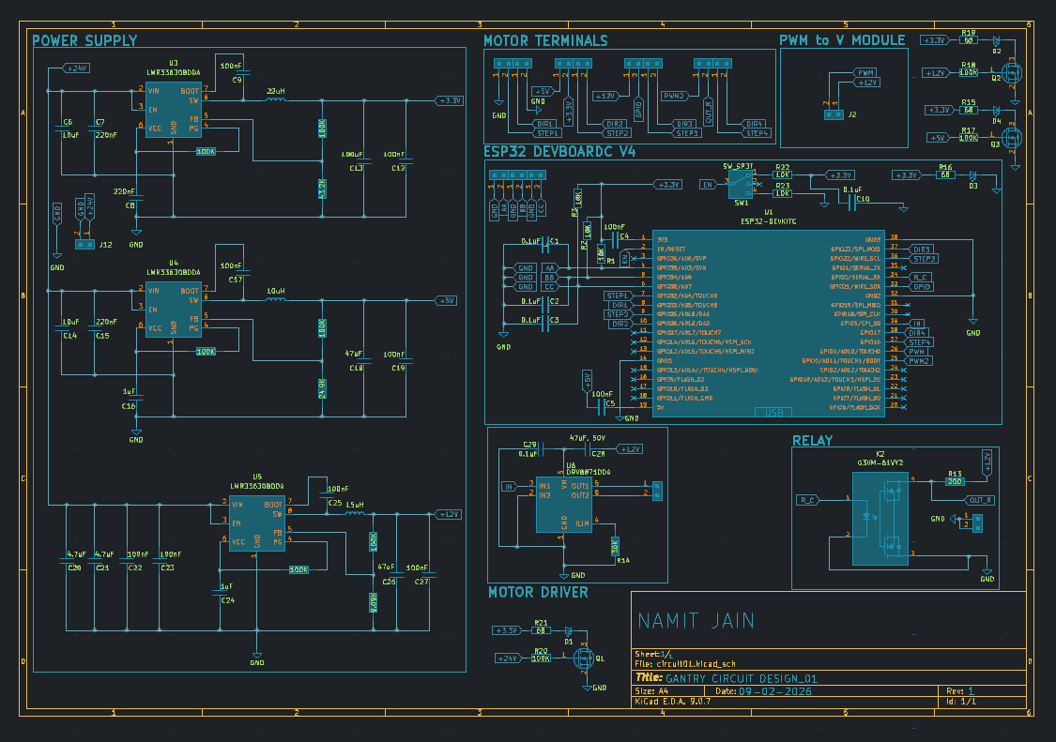Select the J12 power input connector
This screenshot has width=1056, height=742.
click(84, 245)
